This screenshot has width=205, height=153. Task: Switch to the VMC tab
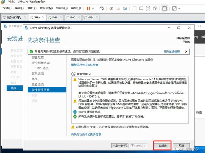pyautogui.click(x=72, y=18)
